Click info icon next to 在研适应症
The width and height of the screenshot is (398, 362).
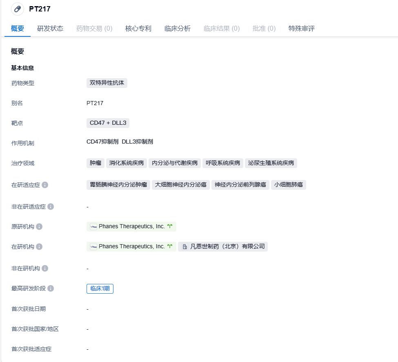45,185
